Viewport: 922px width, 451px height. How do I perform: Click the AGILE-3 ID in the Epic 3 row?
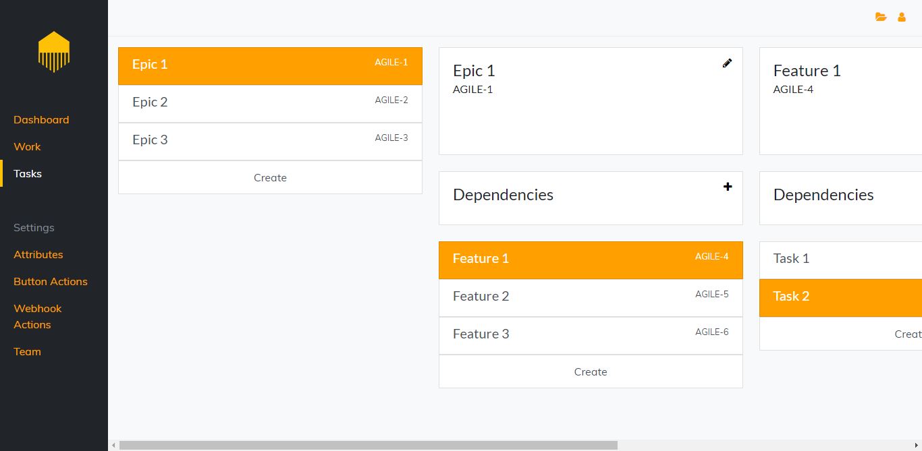(x=391, y=138)
